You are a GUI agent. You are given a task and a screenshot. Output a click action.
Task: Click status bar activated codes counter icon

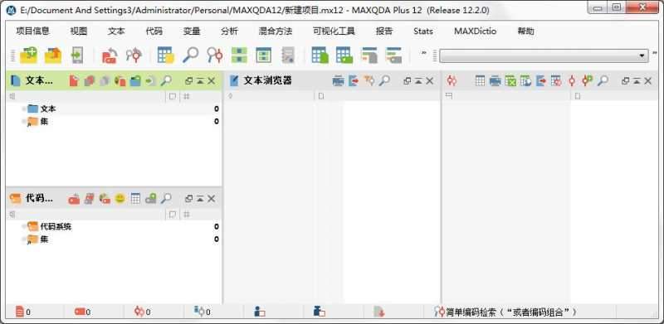[x=80, y=312]
